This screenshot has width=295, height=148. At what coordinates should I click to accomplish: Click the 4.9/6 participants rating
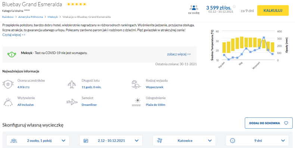pos(24,87)
